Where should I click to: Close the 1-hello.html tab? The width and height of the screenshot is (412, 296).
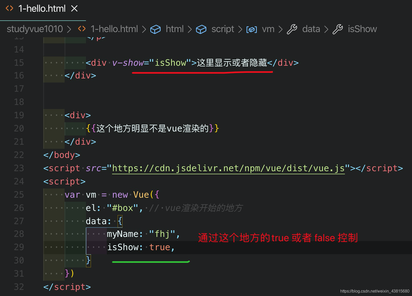74,9
